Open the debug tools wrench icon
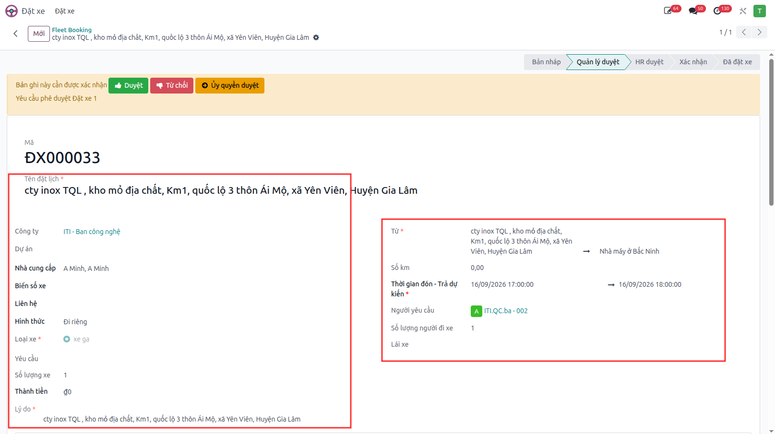Screen dimensions: 775x434 [743, 11]
